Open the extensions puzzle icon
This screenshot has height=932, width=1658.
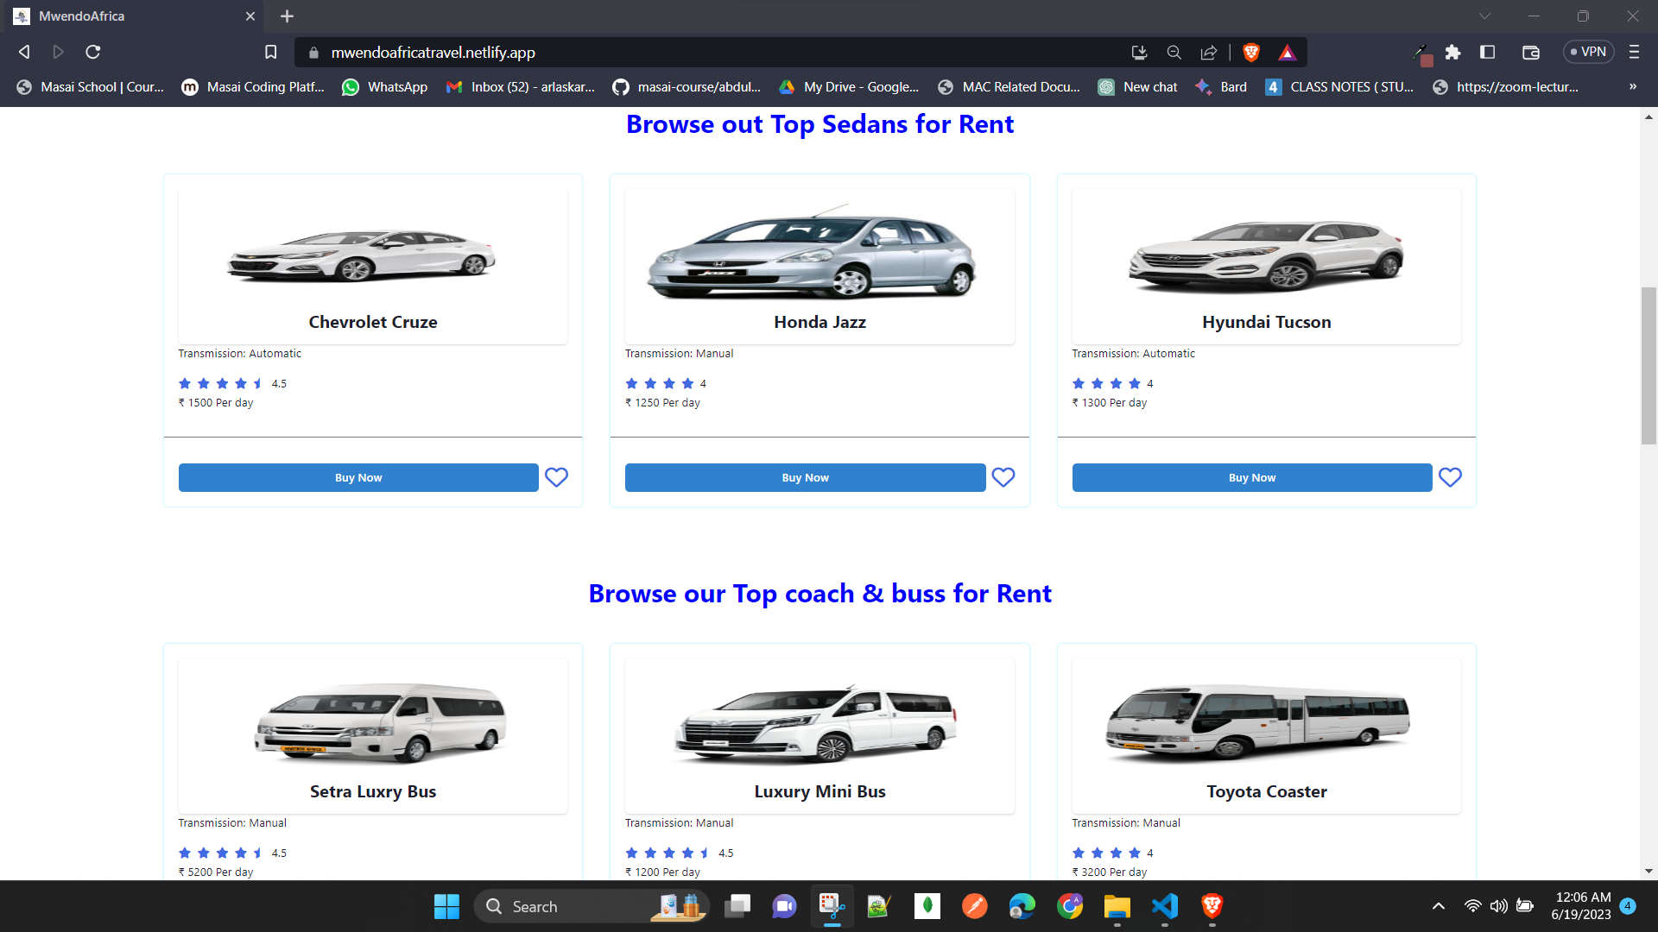pos(1452,53)
